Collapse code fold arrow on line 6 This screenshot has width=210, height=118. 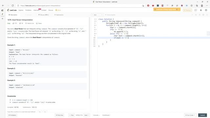(96, 29)
